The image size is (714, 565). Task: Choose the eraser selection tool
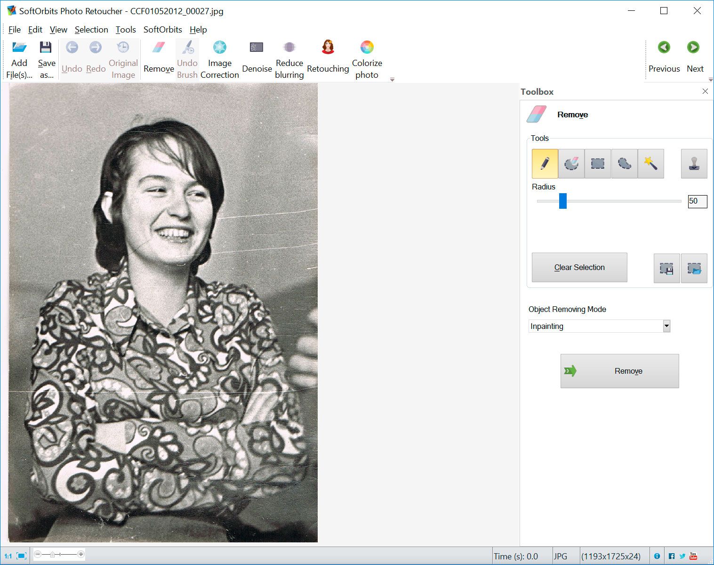(x=571, y=164)
